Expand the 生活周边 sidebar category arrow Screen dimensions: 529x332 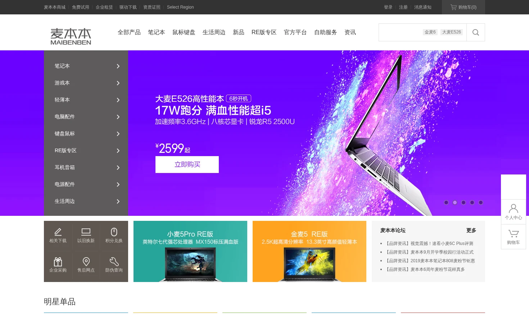pyautogui.click(x=118, y=201)
